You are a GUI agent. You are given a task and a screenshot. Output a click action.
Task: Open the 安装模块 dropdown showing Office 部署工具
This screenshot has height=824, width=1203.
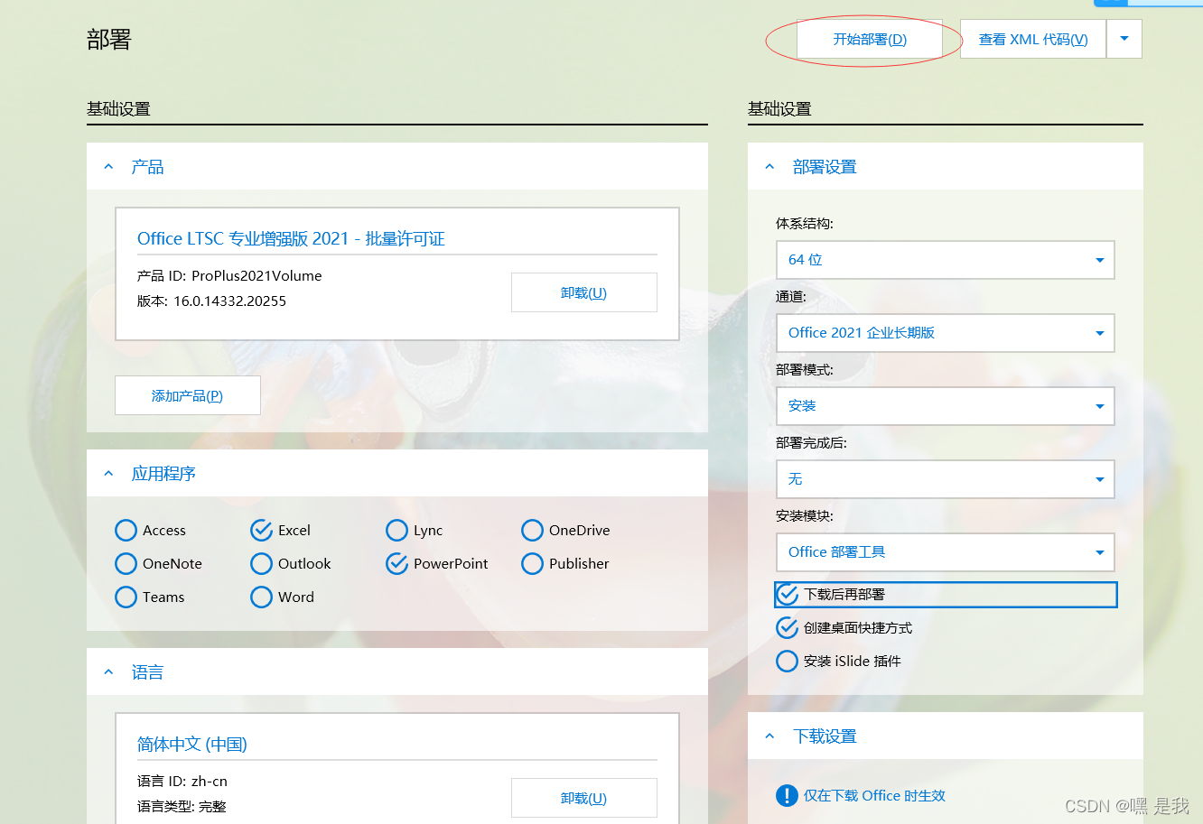coord(946,552)
